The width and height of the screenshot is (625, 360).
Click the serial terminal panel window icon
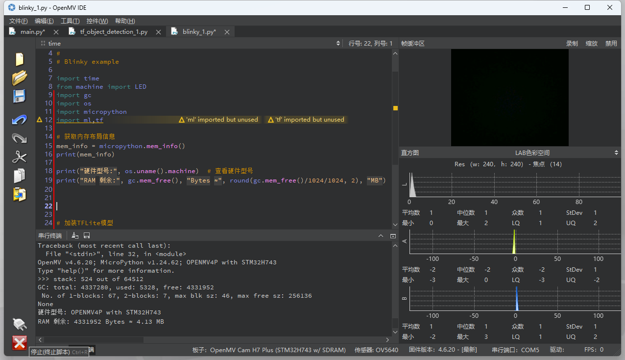pos(393,236)
